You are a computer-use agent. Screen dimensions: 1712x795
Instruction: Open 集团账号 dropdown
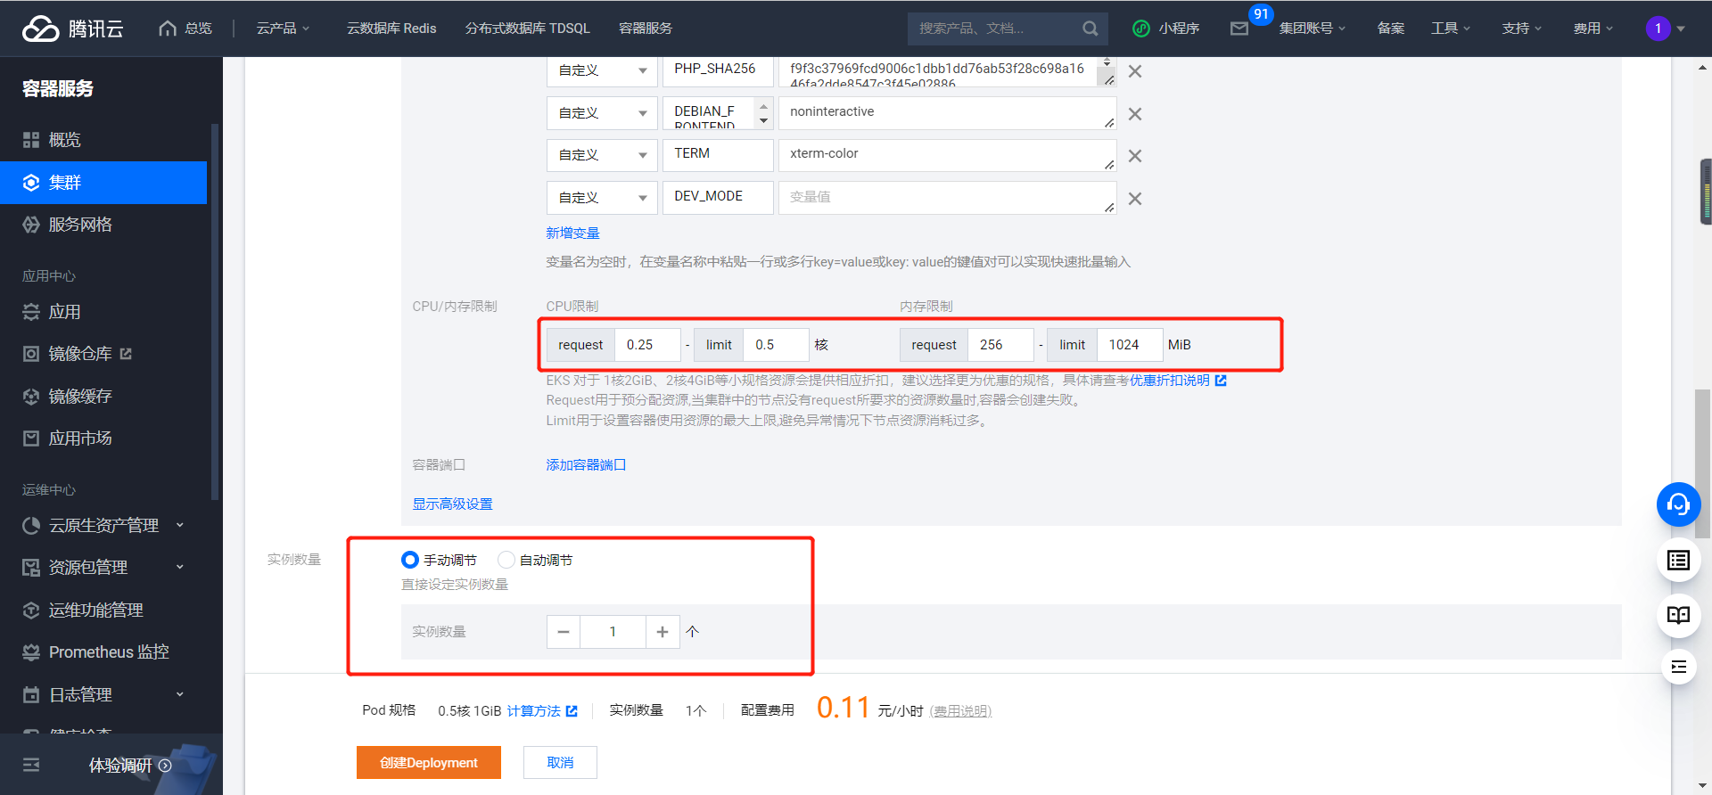coord(1312,29)
